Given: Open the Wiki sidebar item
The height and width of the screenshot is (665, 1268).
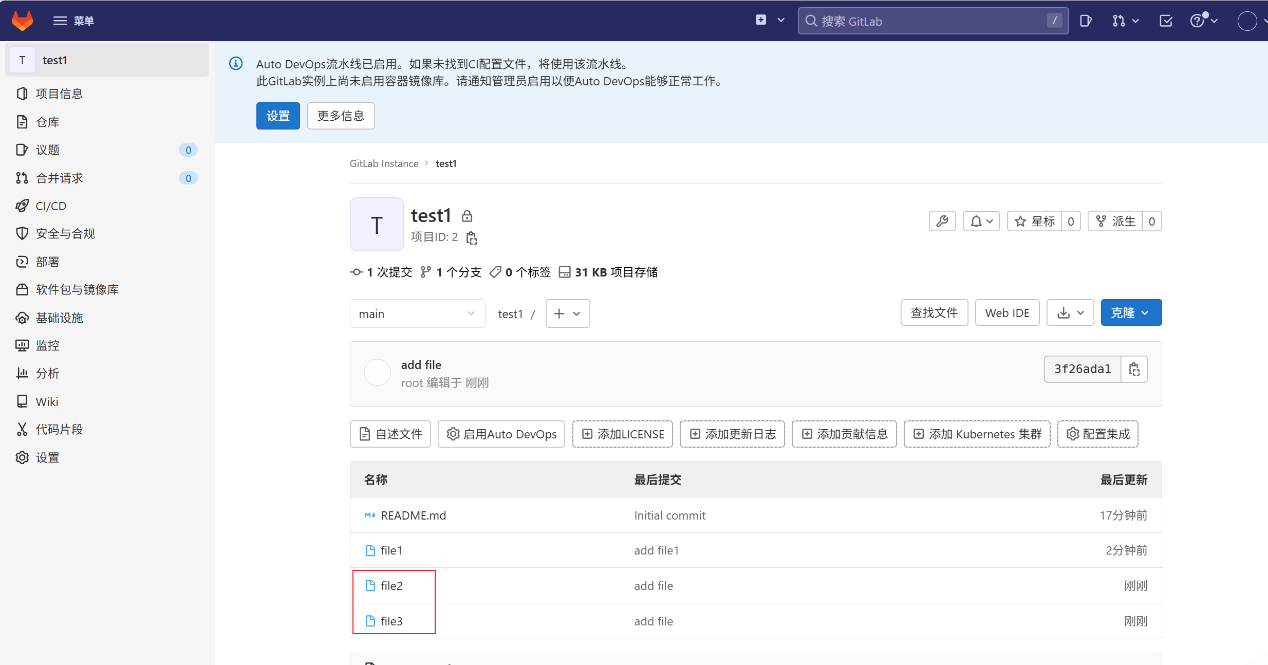Looking at the screenshot, I should pyautogui.click(x=47, y=402).
